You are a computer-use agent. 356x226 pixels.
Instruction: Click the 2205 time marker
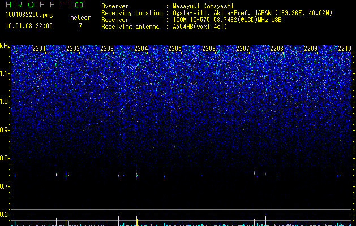point(175,49)
